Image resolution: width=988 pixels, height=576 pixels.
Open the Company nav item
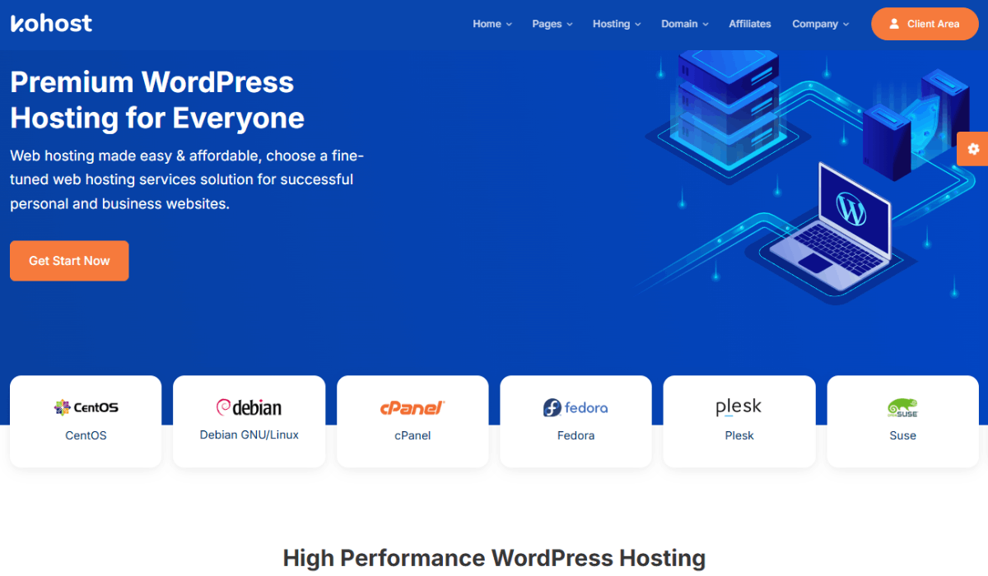tap(815, 24)
